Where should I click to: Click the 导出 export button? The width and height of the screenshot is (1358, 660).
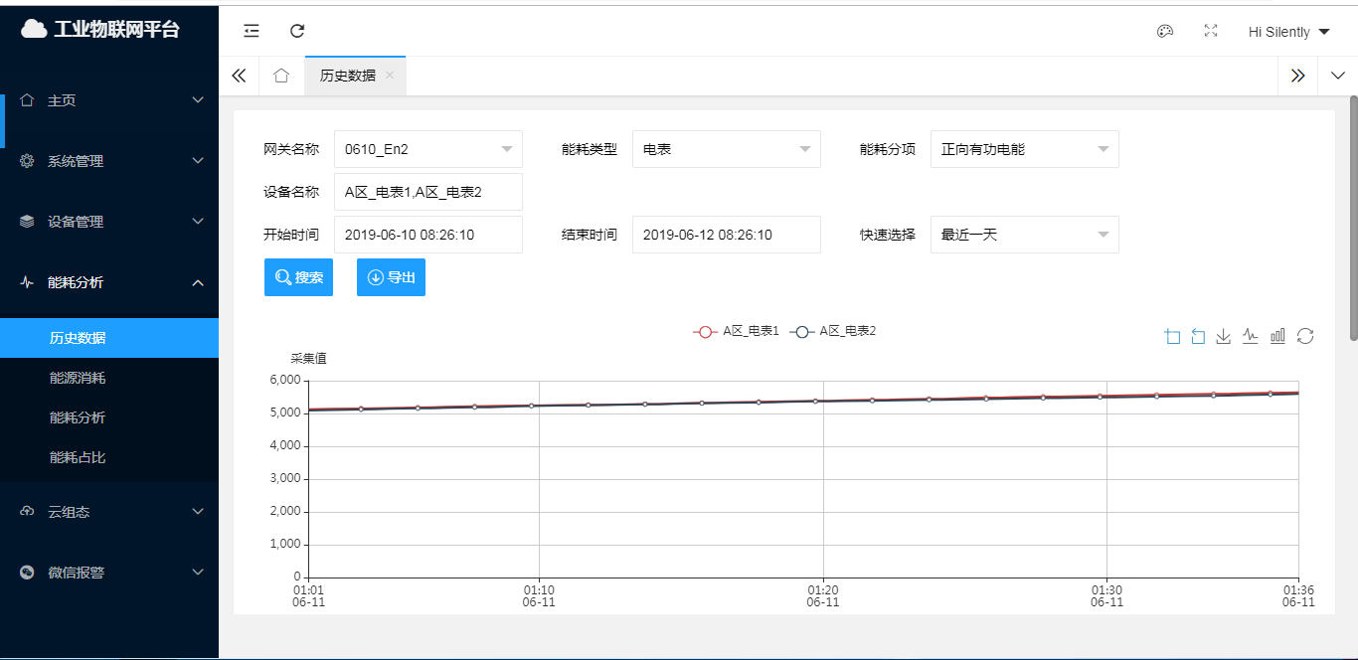click(x=391, y=277)
